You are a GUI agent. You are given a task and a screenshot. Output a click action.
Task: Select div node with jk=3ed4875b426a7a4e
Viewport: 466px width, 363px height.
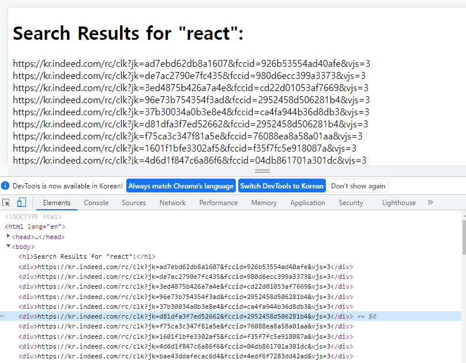tap(186, 286)
